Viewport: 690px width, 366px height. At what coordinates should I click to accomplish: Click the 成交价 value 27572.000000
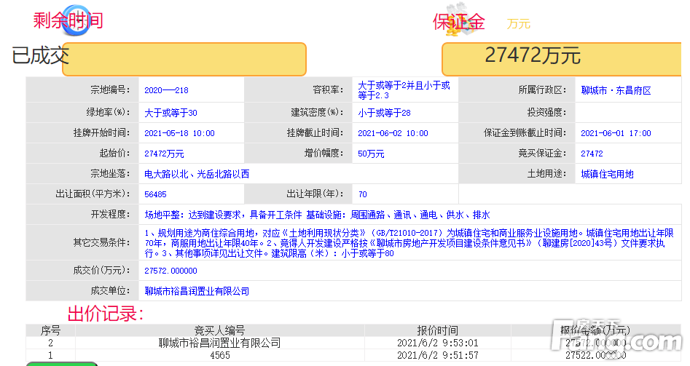tap(171, 271)
